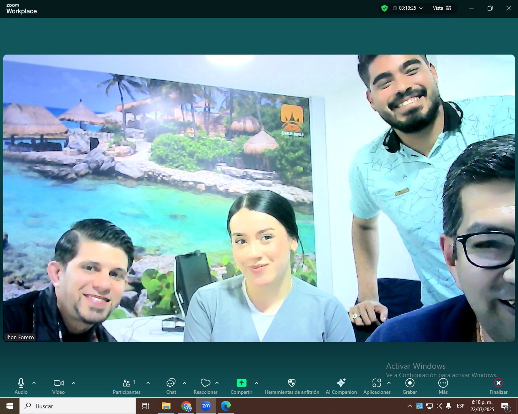Expand the meeting timer dropdown
The height and width of the screenshot is (414, 518).
pyautogui.click(x=421, y=8)
